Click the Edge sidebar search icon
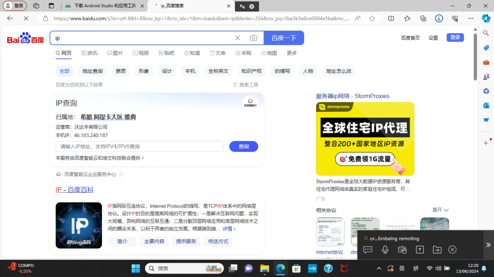Viewport: 494px width, 277px height. click(486, 33)
